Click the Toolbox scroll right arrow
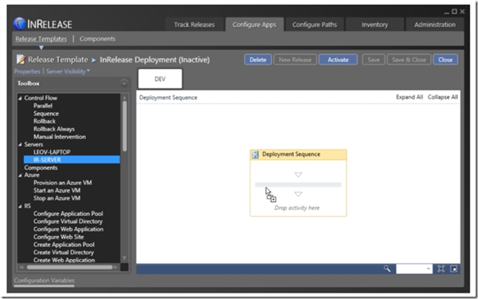The width and height of the screenshot is (478, 299). click(x=116, y=267)
